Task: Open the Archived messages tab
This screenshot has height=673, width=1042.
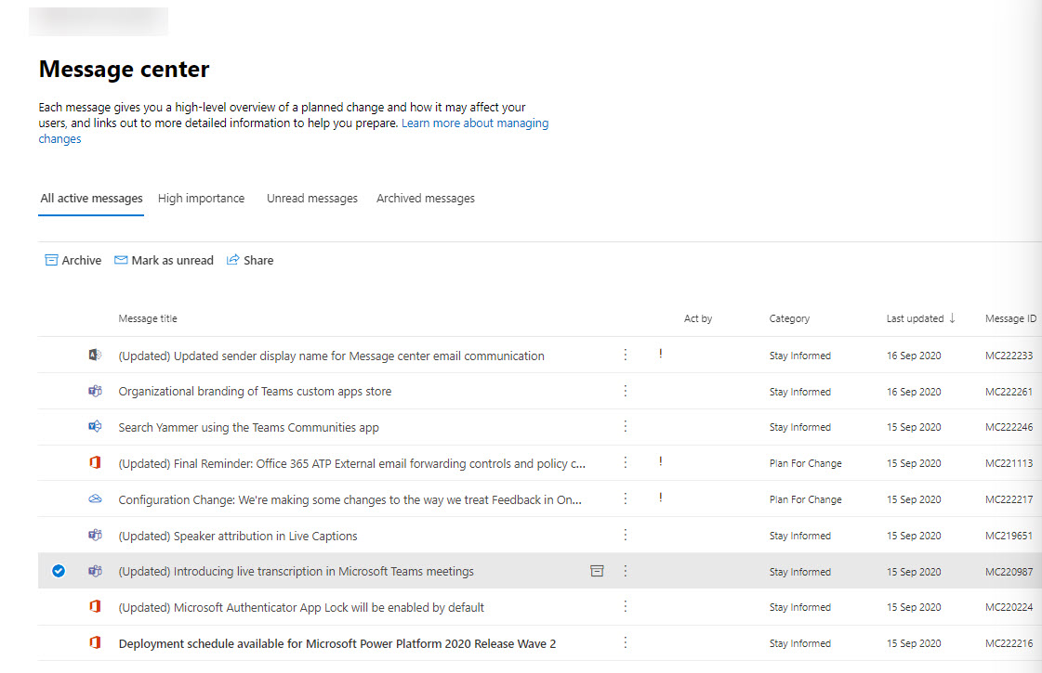Action: (x=426, y=199)
